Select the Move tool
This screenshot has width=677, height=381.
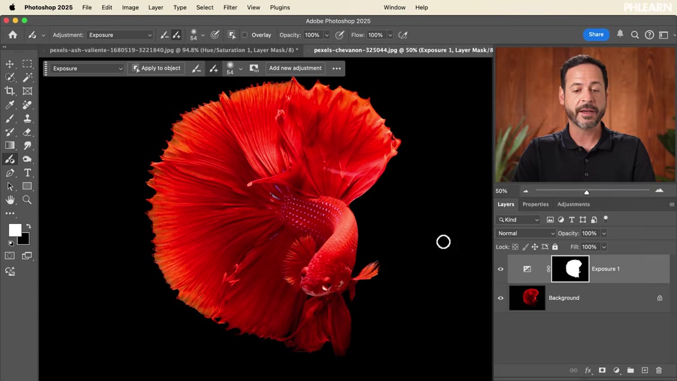(10, 64)
